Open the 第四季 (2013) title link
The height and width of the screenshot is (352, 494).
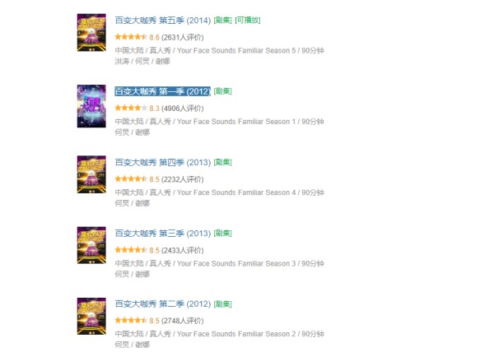tap(162, 162)
